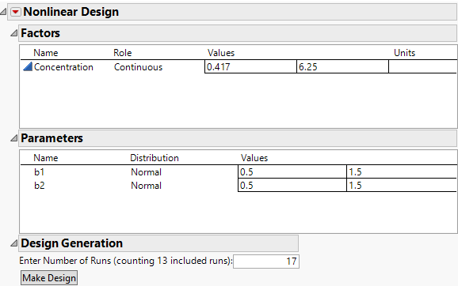Click the Factors section title
The width and height of the screenshot is (458, 286).
(40, 33)
